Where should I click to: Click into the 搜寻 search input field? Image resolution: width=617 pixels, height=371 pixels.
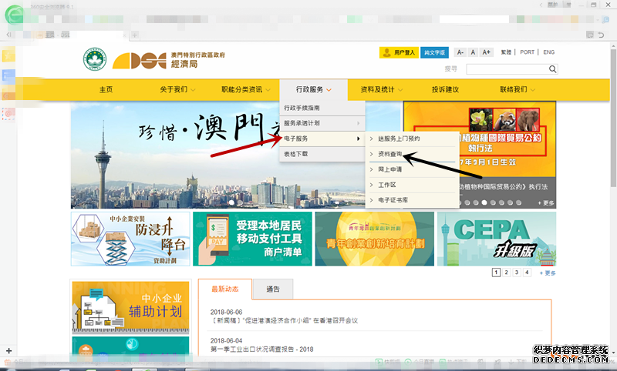pos(507,69)
